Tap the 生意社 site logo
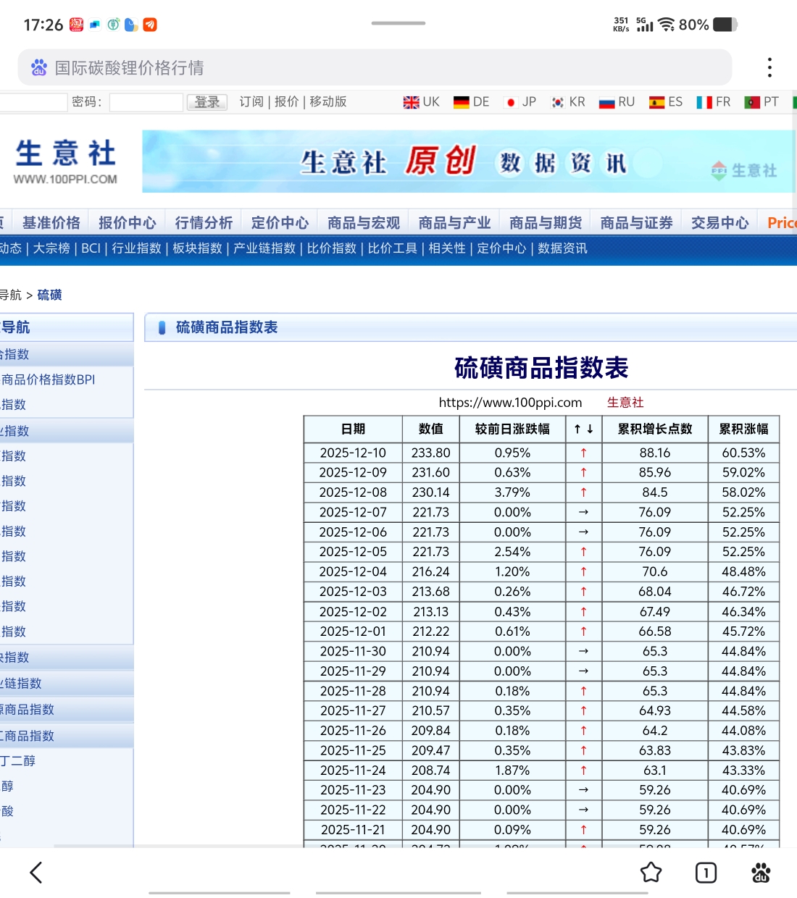797x898 pixels. [66, 161]
